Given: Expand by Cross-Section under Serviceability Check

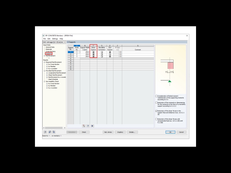Looking at the screenshot, I should [x=47, y=83].
